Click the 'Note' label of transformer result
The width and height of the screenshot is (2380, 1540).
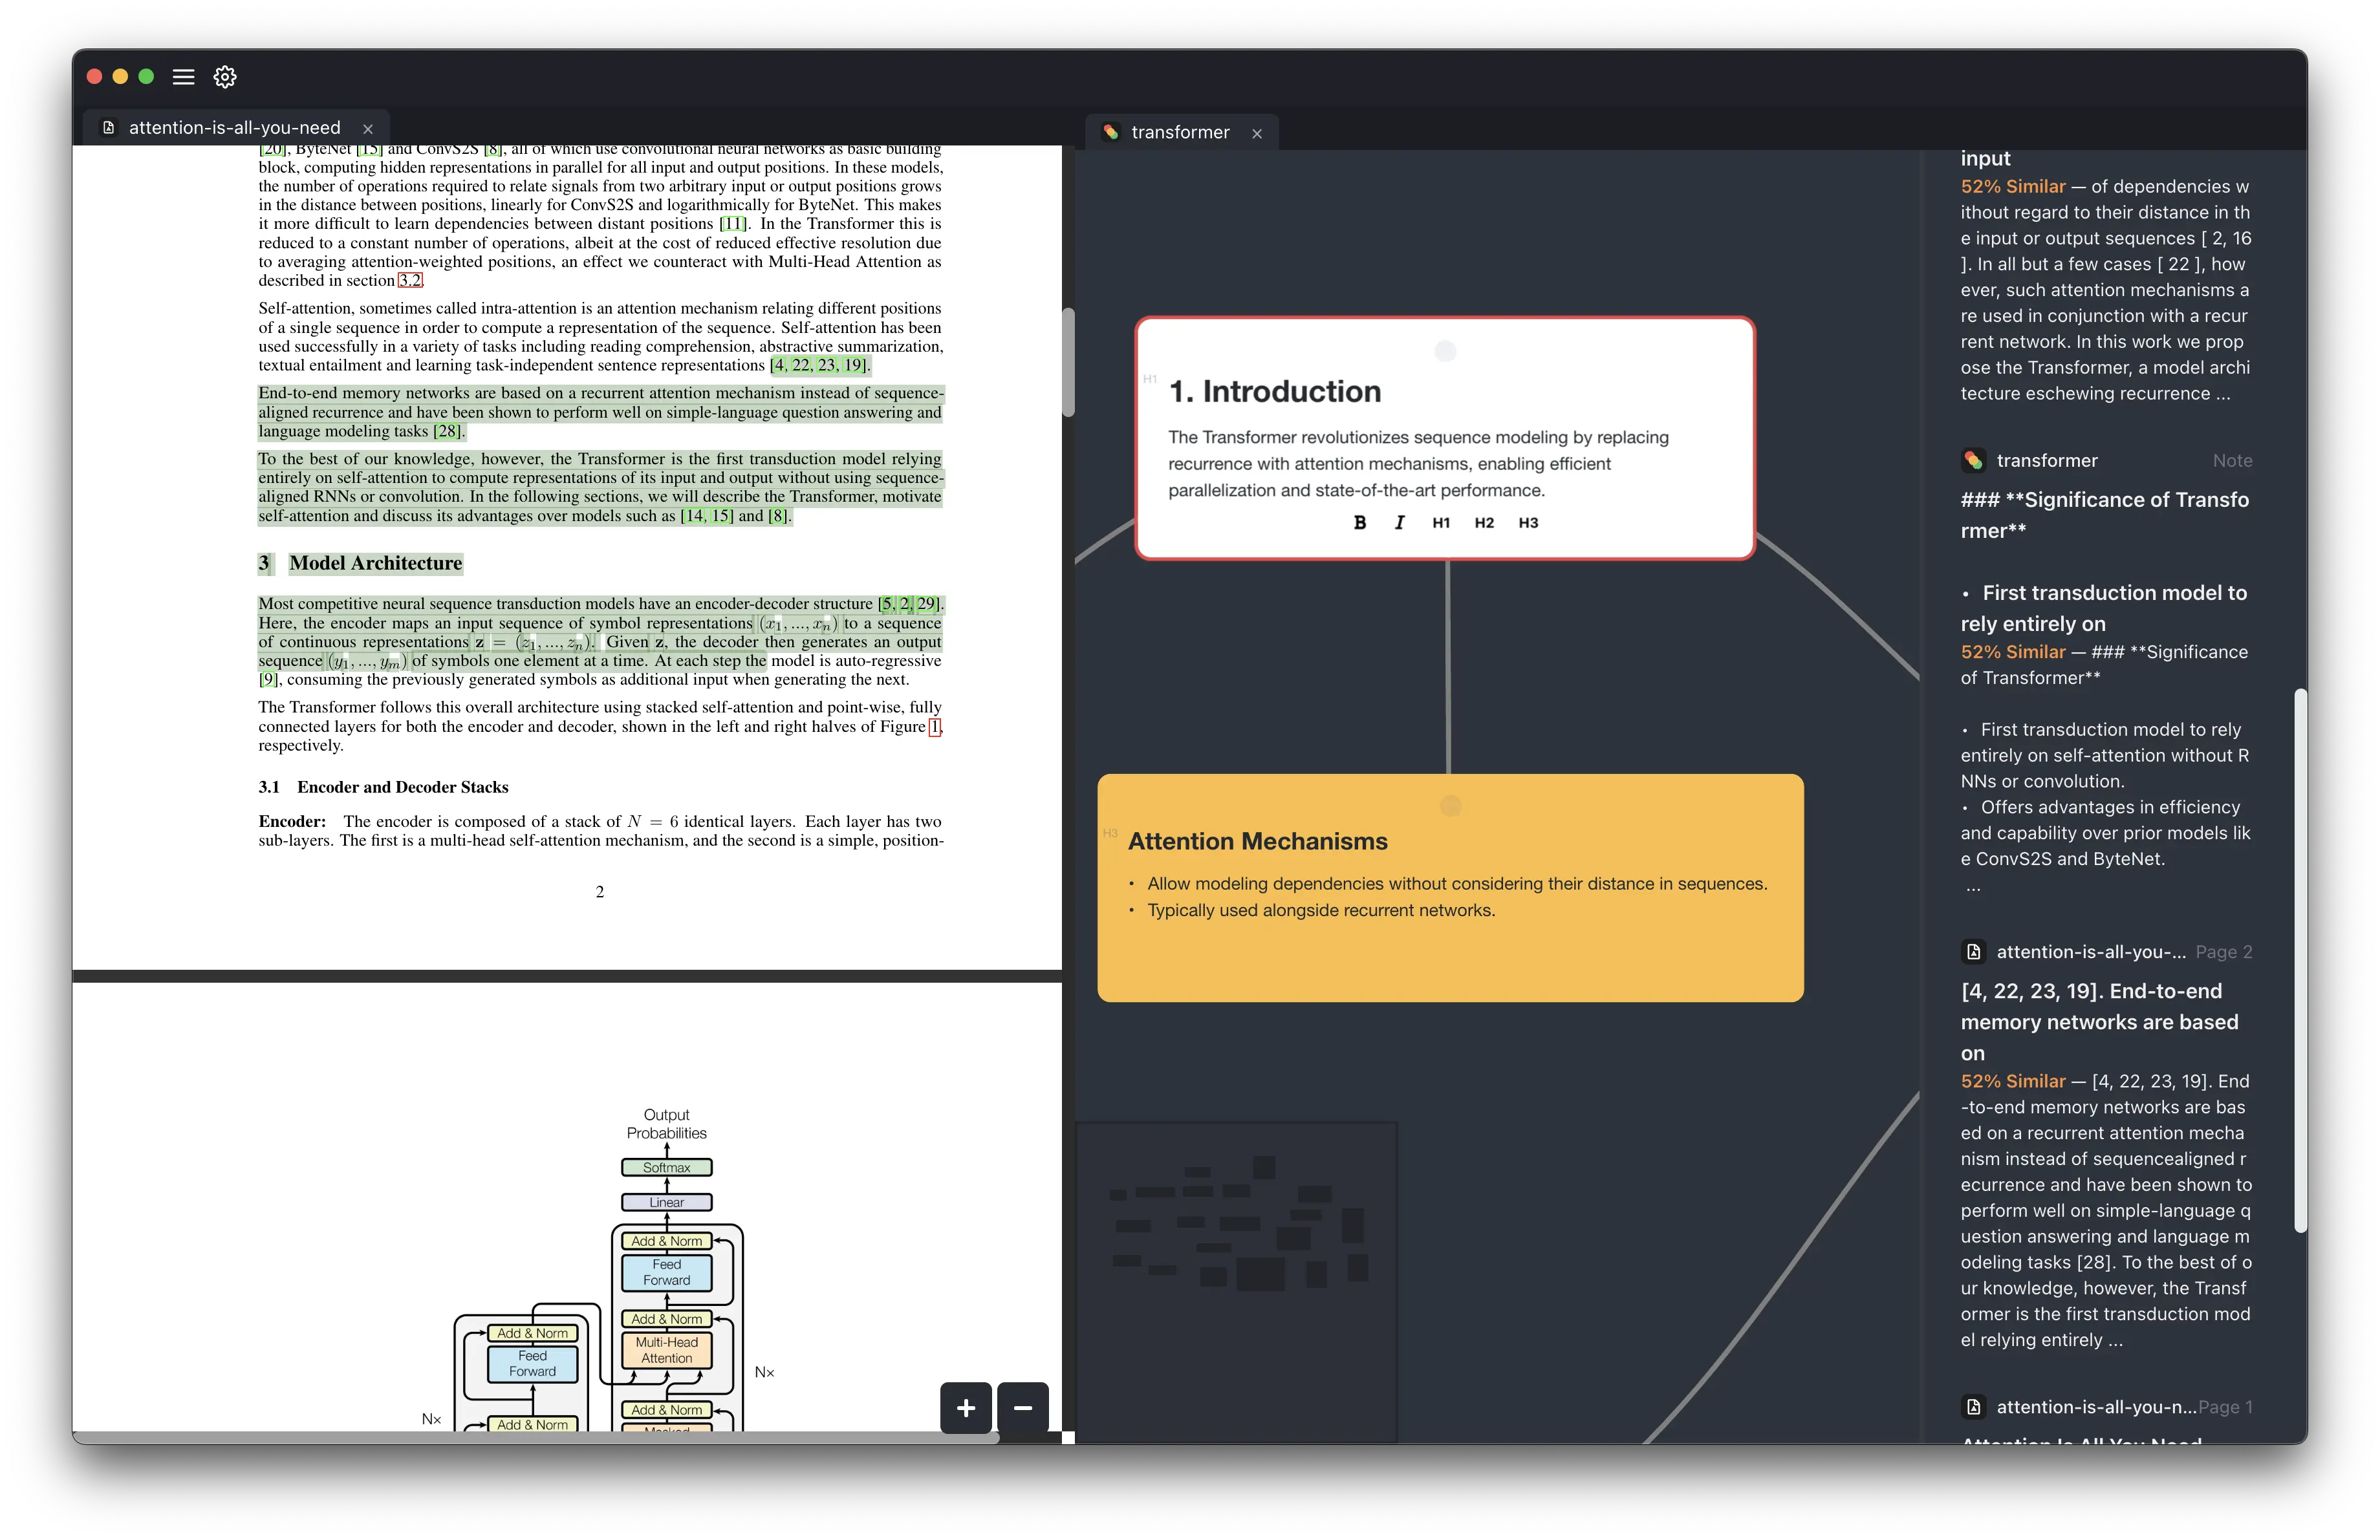2232,461
